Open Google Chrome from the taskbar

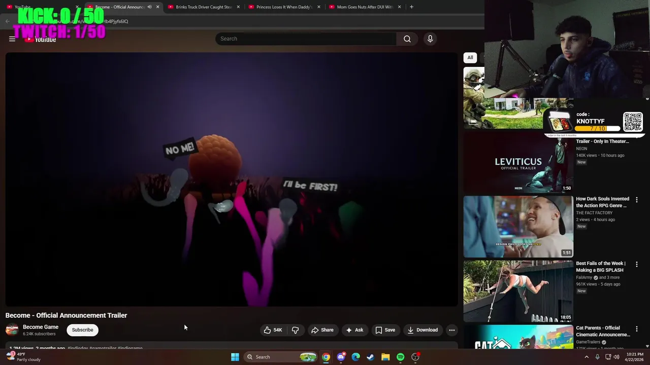(326, 357)
